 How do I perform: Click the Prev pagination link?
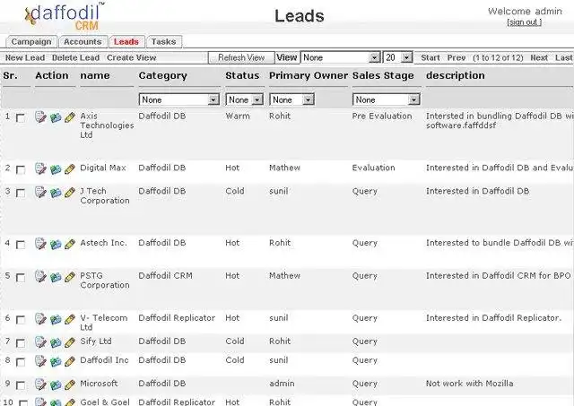click(x=457, y=57)
